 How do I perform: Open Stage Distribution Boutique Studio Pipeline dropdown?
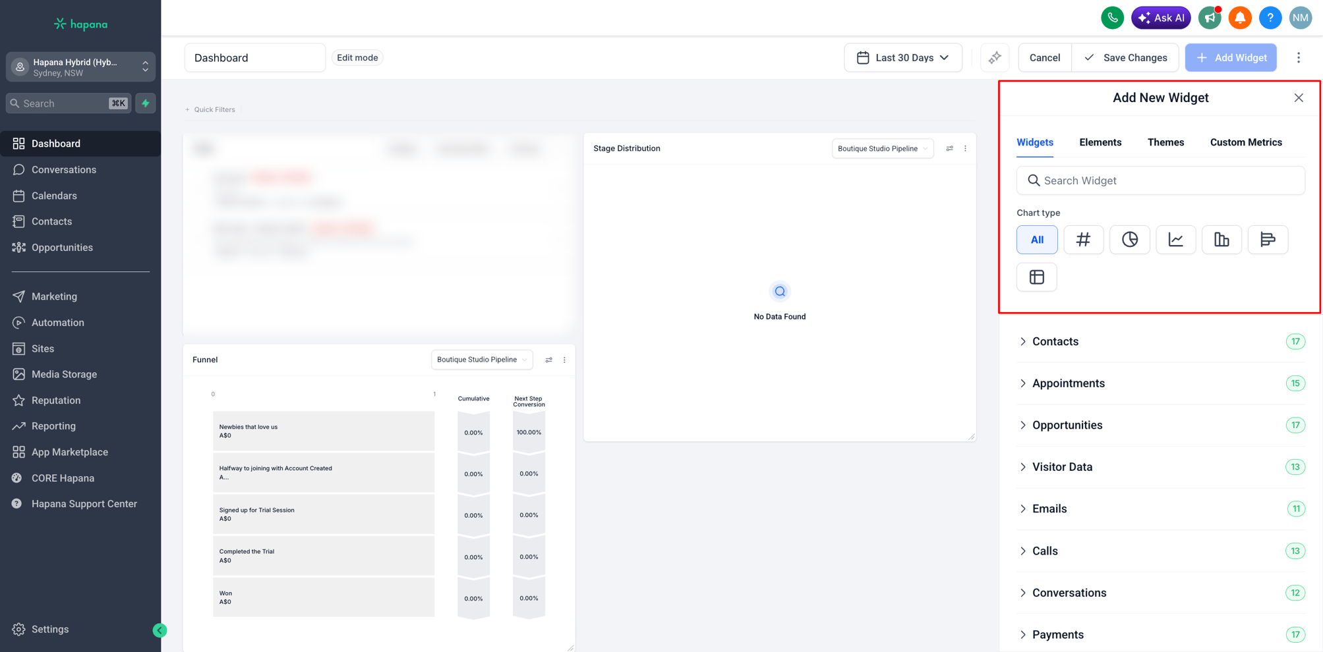point(883,149)
